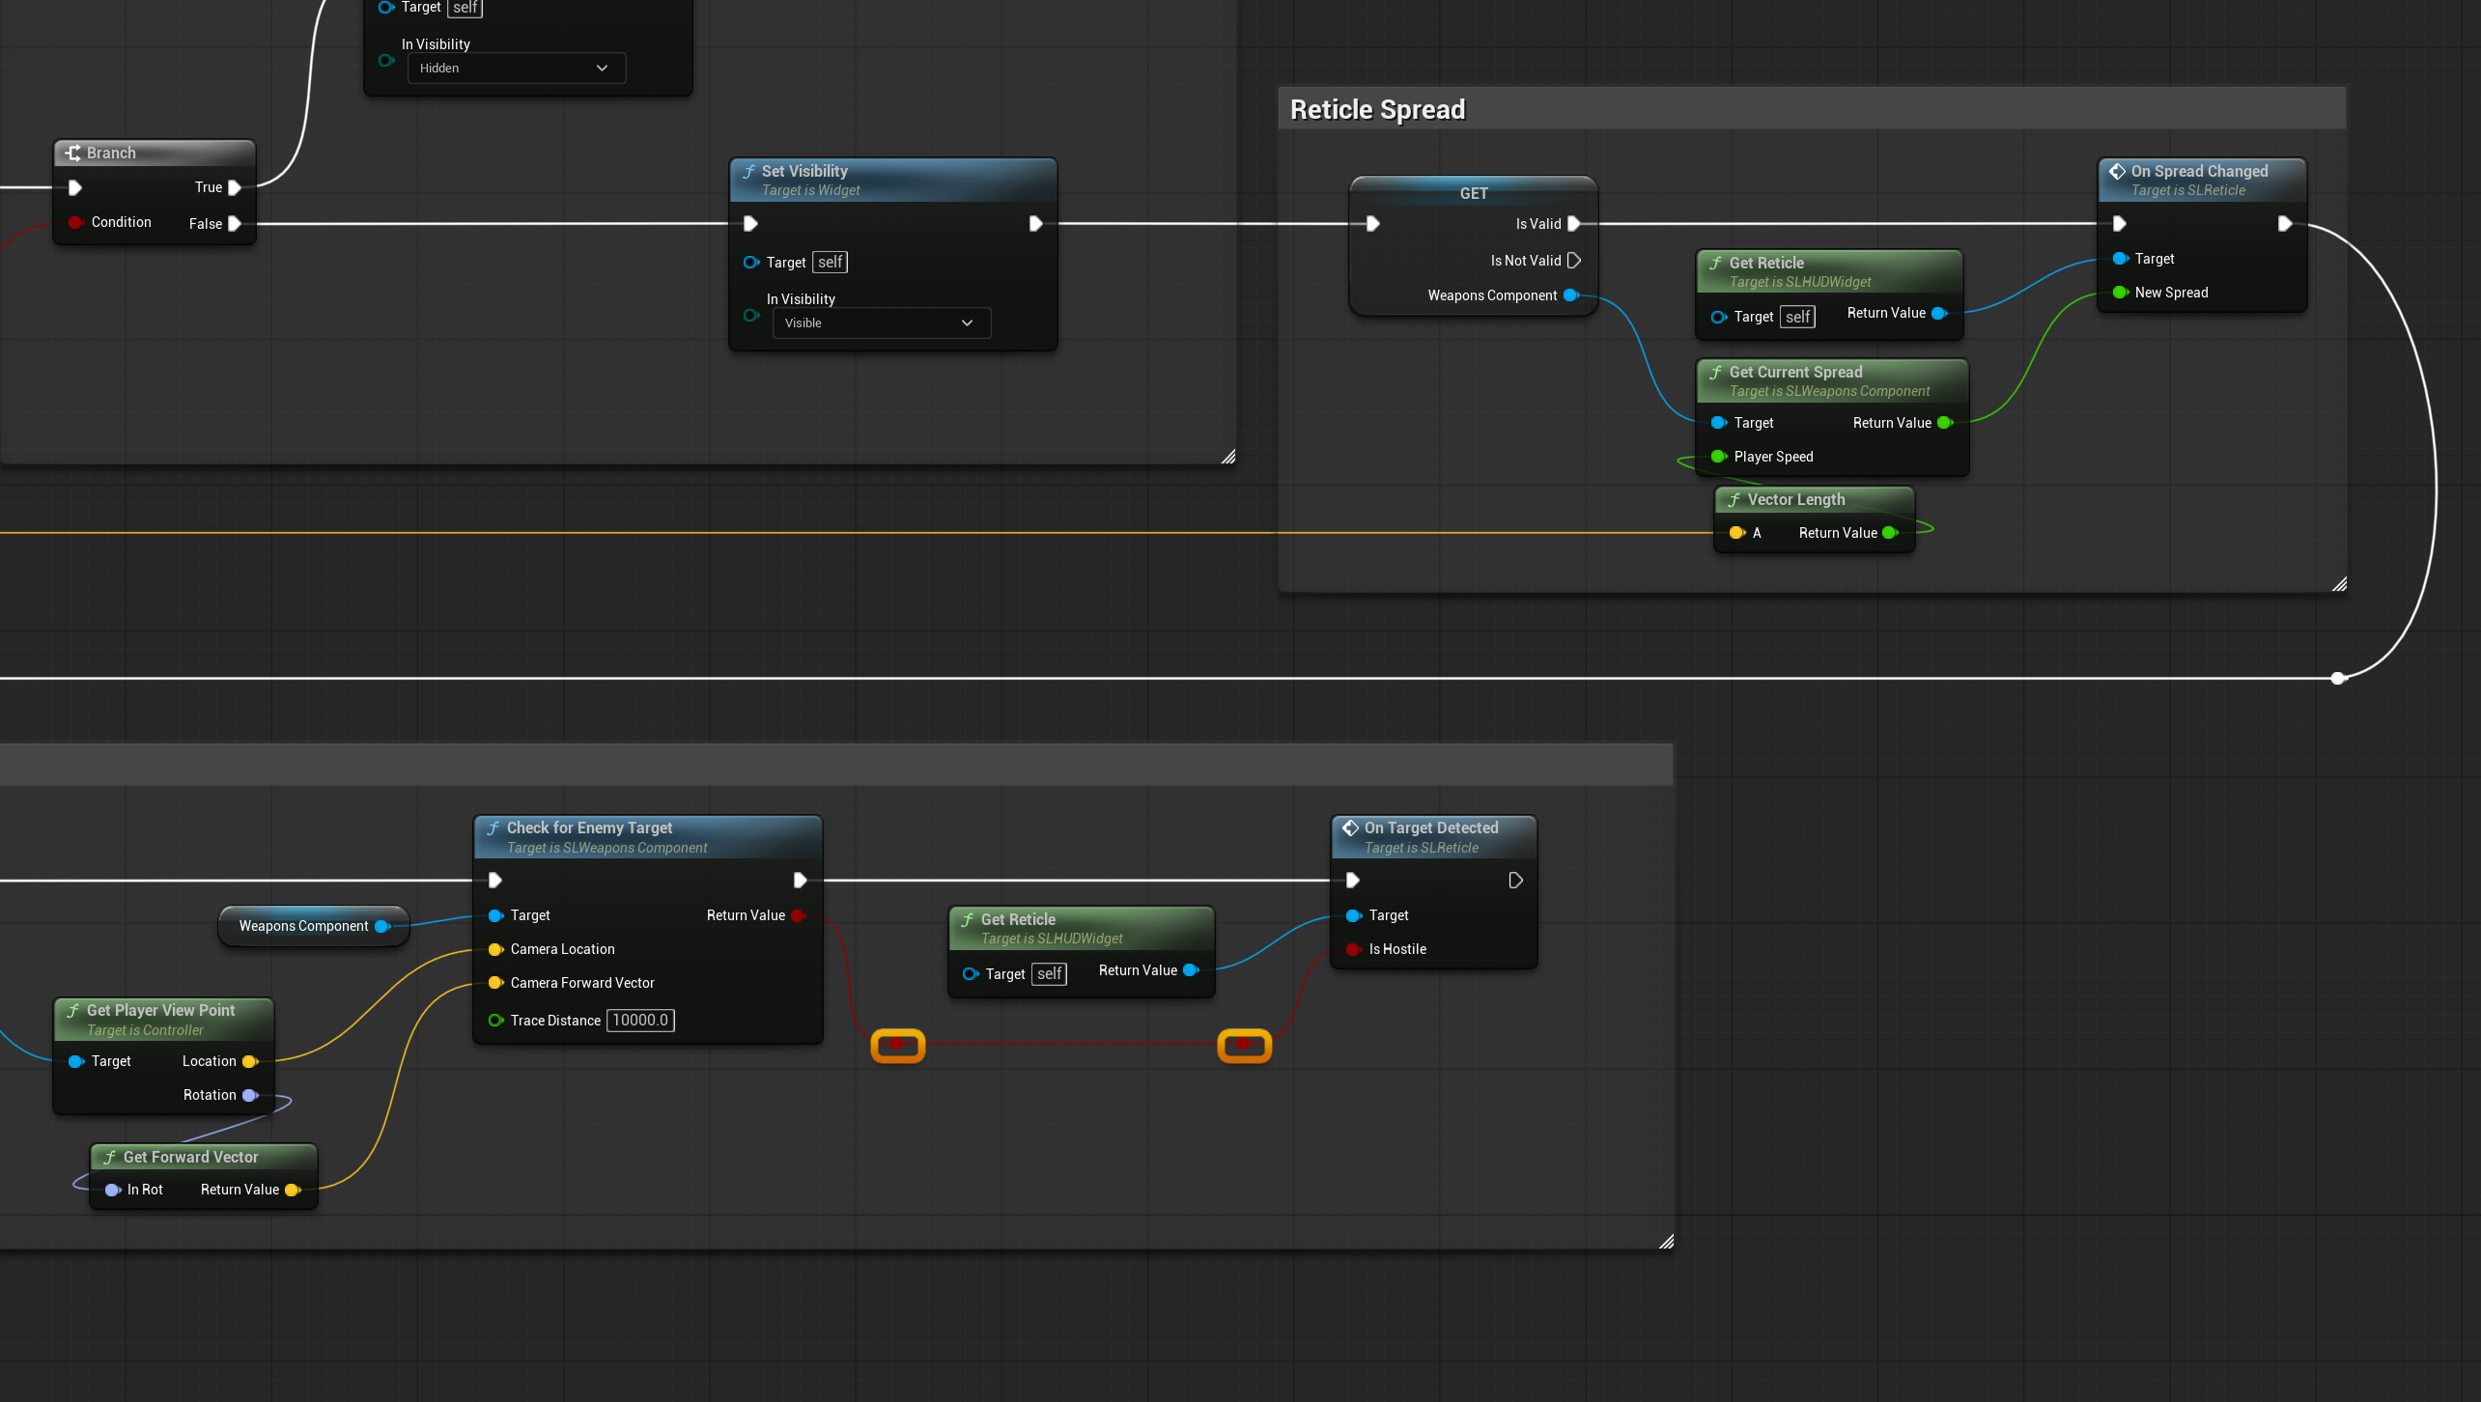Viewport: 2481px width, 1402px height.
Task: Select the right red reroute node
Action: (x=1245, y=1046)
